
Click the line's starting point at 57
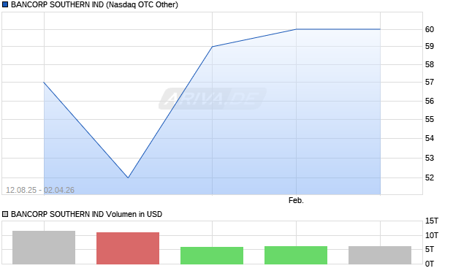[44, 83]
